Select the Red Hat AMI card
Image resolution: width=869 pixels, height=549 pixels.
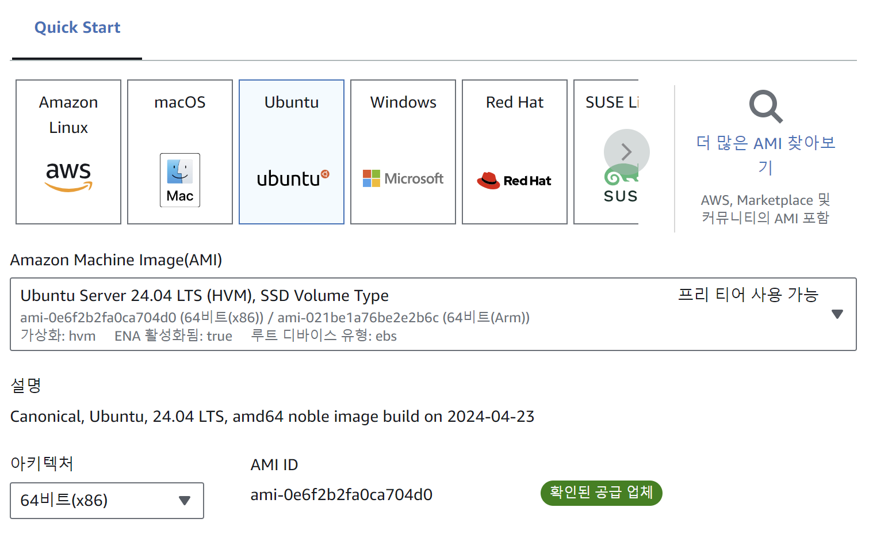coord(515,152)
